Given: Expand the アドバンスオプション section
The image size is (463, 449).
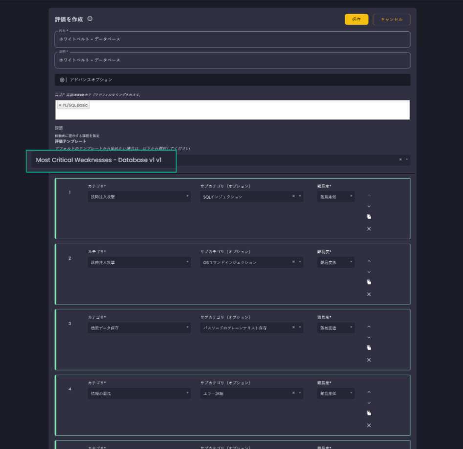Looking at the screenshot, I should click(232, 80).
